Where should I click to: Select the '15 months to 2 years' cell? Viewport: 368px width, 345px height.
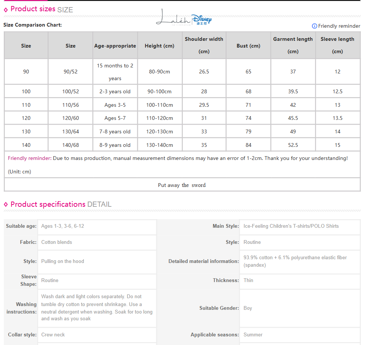pos(115,72)
